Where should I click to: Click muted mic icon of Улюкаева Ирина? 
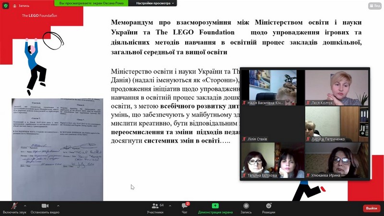click(308, 175)
